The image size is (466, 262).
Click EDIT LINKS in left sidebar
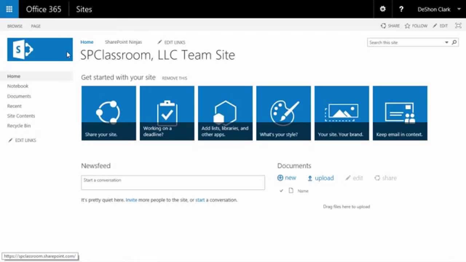tap(22, 140)
